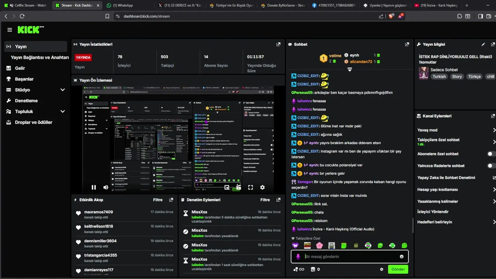This screenshot has width=496, height=279.
Task: Pop out the Etkinlik Akışı panel
Action: coord(171,200)
